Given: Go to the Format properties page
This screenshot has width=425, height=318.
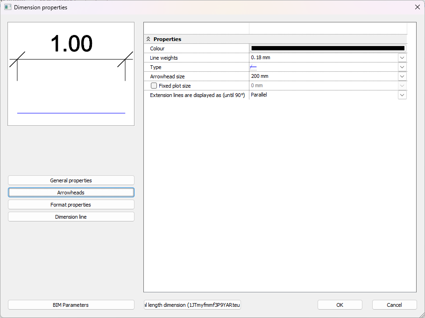Looking at the screenshot, I should click(x=71, y=205).
